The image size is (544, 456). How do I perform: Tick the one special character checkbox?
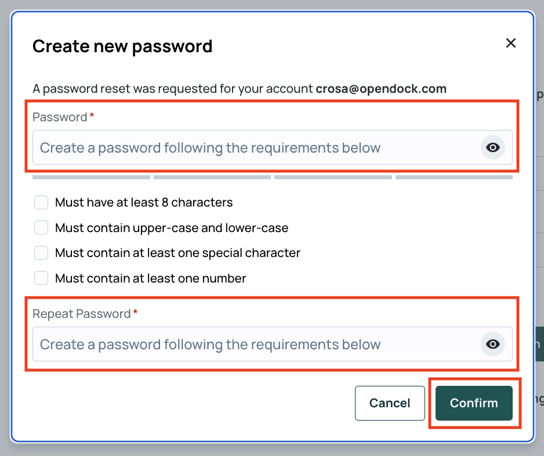(x=41, y=253)
